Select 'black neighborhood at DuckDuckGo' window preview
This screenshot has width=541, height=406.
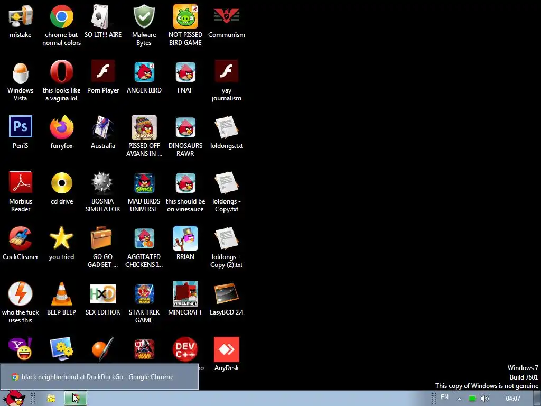99,376
